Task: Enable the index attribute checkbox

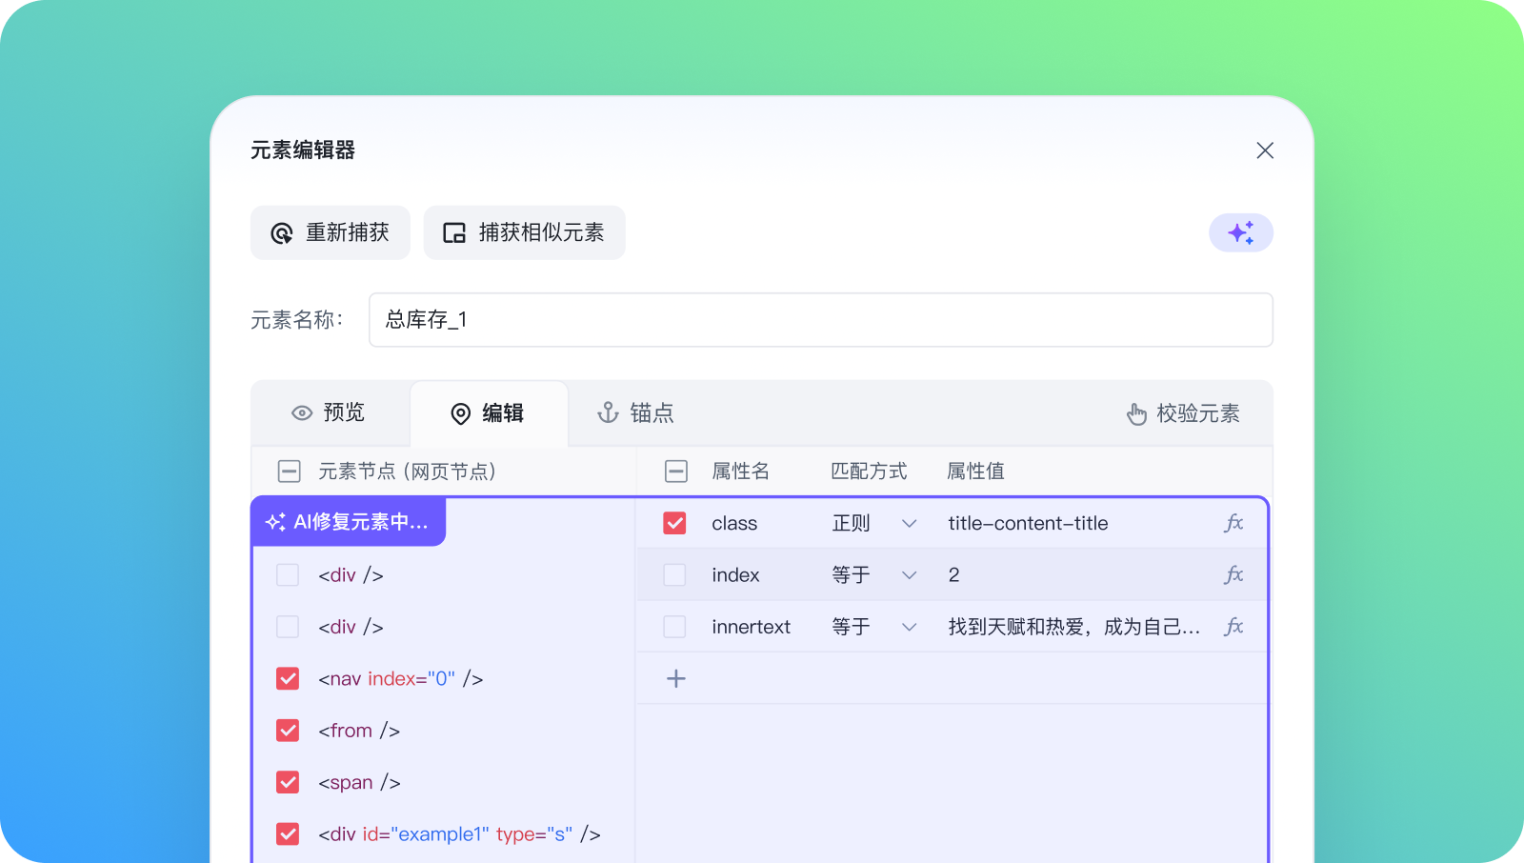Action: pos(674,574)
